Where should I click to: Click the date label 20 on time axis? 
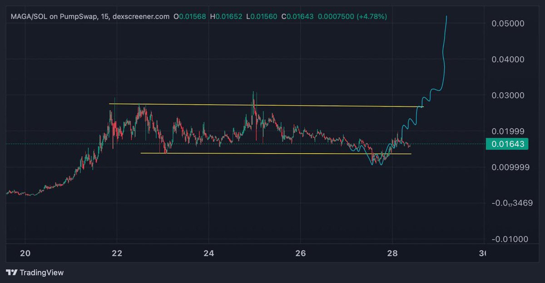coord(25,254)
